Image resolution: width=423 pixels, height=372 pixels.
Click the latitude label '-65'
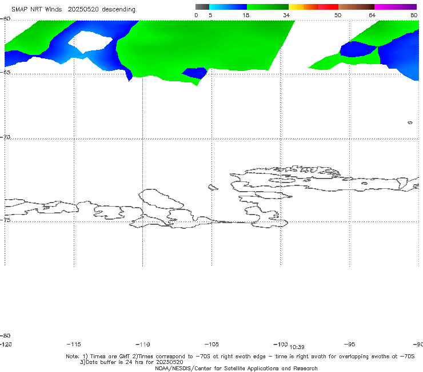point(5,73)
